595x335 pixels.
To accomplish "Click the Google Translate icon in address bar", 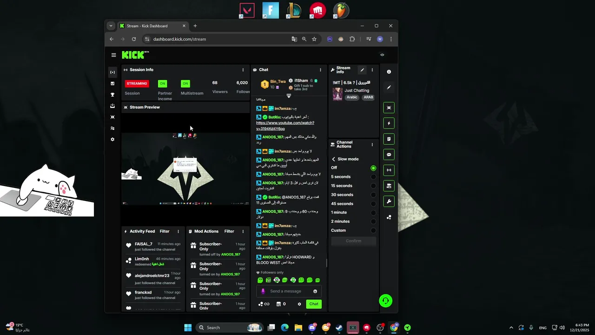I will (294, 39).
